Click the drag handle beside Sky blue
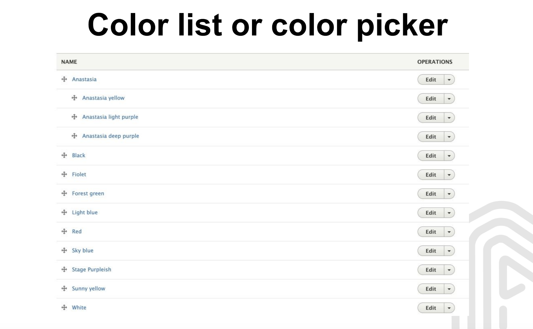The width and height of the screenshot is (533, 329). [x=65, y=250]
